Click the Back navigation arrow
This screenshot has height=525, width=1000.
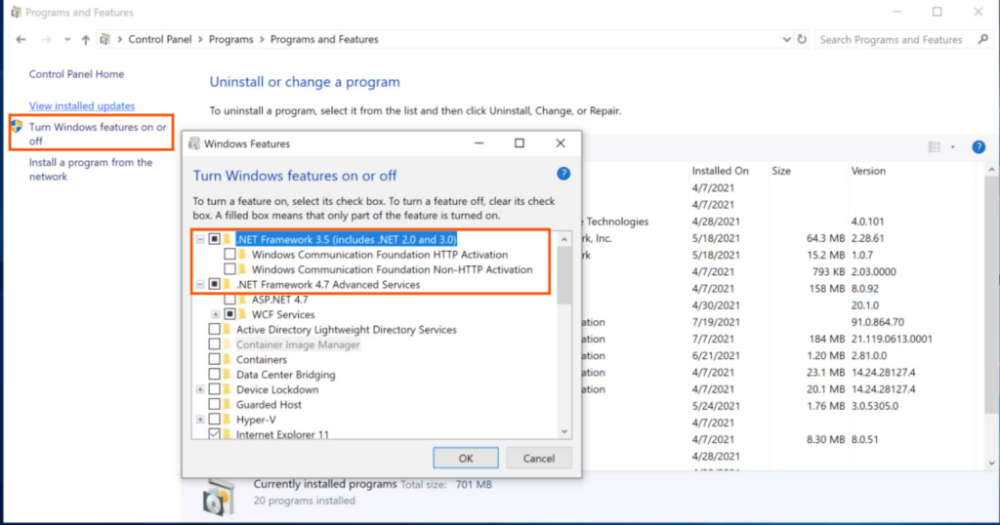[x=21, y=40]
